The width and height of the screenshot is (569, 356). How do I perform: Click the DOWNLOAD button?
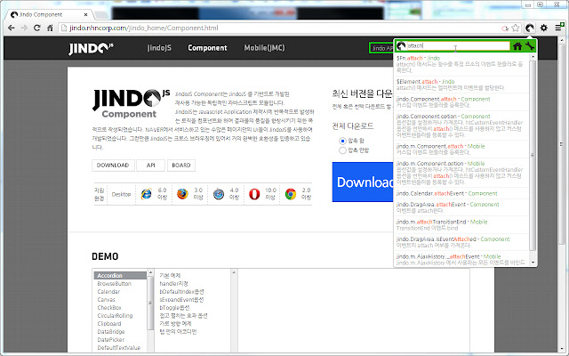tap(113, 166)
